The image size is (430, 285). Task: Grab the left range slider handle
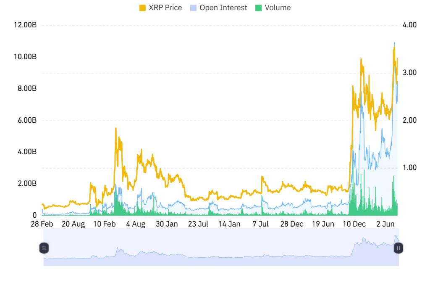[x=44, y=248]
